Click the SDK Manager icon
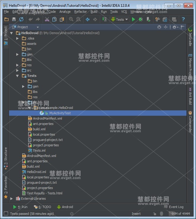Image resolution: width=196 pixels, height=219 pixels. pos(174,19)
